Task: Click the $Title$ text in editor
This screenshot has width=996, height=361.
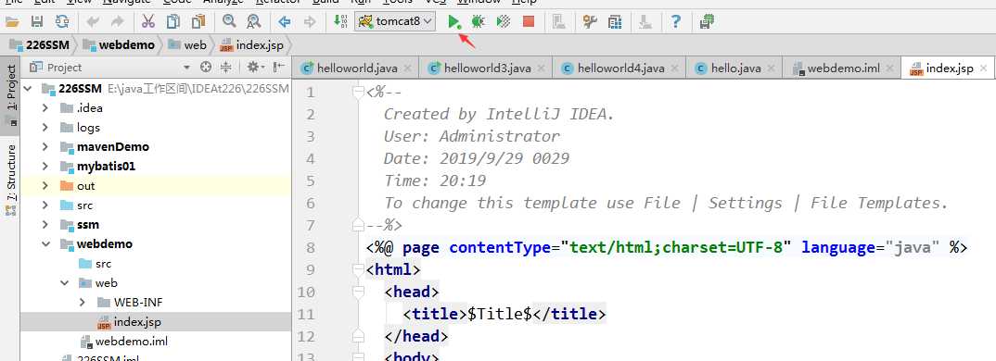Action: pos(499,314)
